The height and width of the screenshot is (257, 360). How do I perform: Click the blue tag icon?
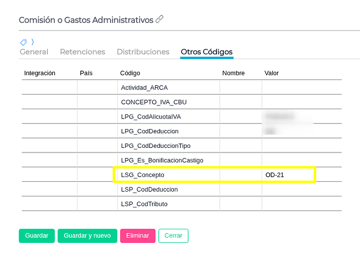point(23,42)
